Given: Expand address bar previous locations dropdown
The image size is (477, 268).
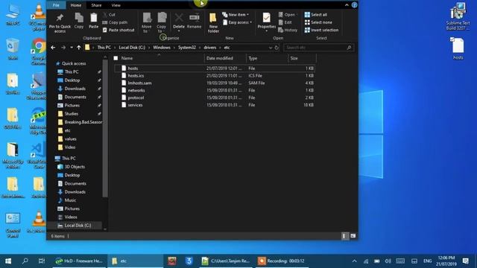Looking at the screenshot, I should click(270, 48).
